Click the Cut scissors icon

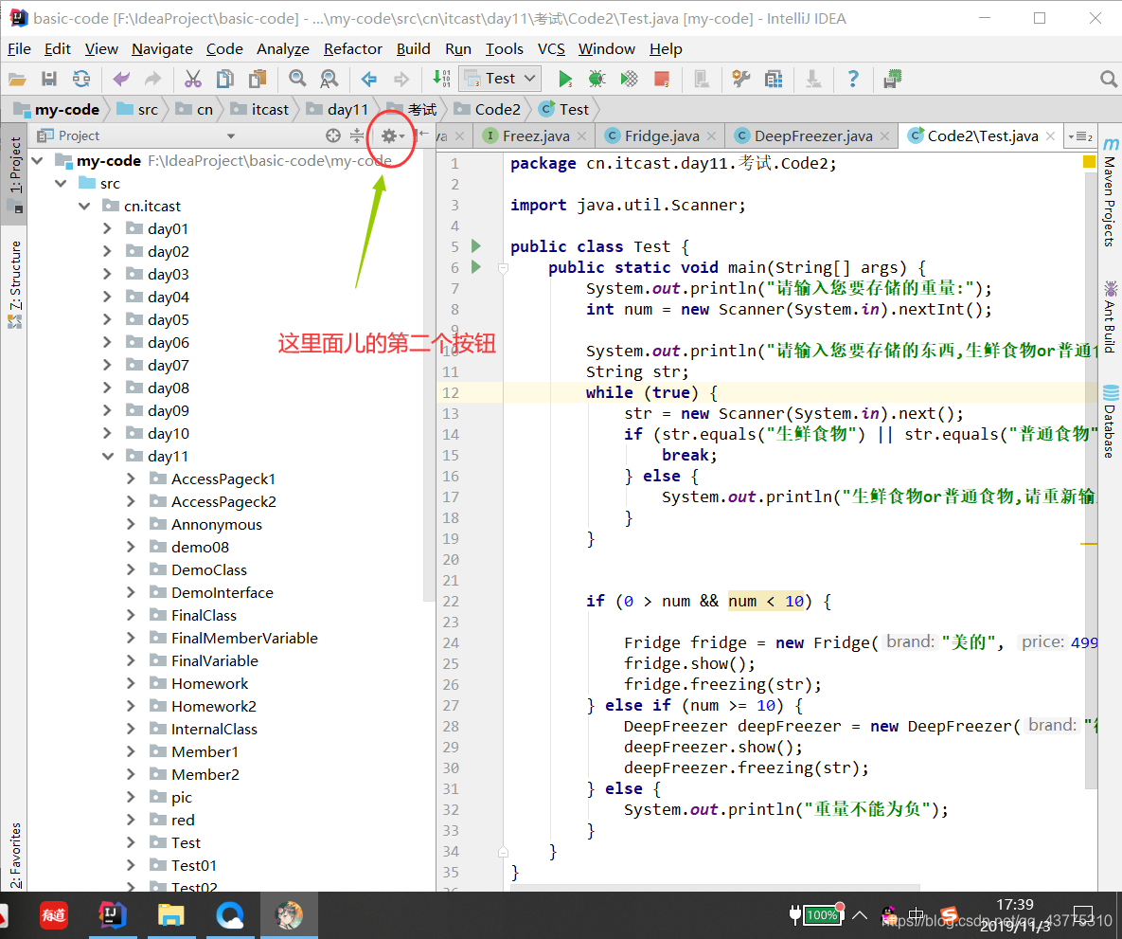click(193, 79)
